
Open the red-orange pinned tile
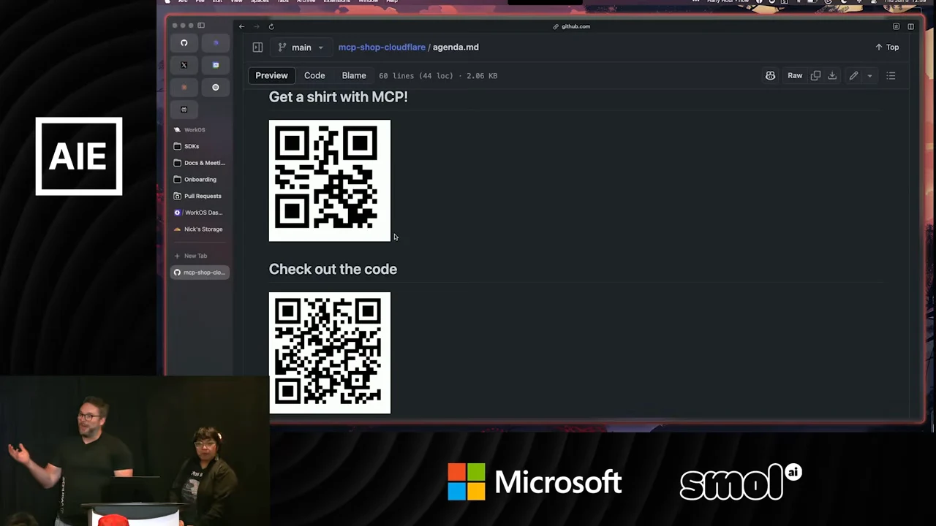click(x=184, y=87)
